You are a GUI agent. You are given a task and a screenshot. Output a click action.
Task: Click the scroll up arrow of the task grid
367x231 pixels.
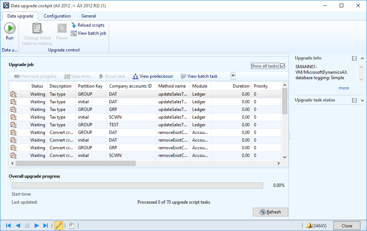pos(285,85)
